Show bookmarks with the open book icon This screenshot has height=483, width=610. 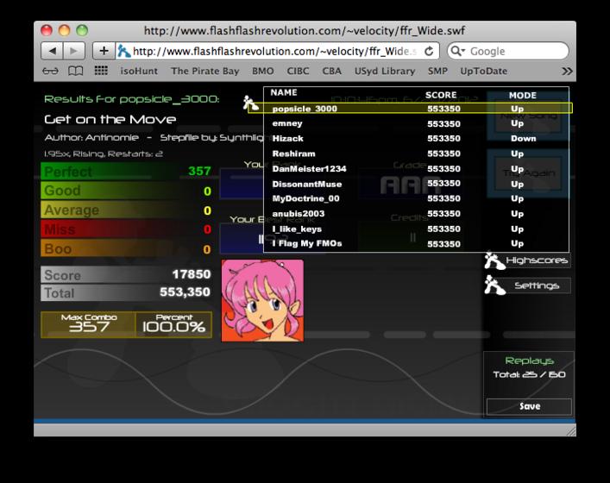click(x=75, y=72)
